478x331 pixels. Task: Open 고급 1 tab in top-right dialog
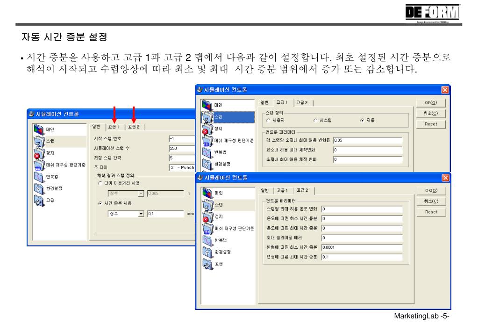click(x=282, y=102)
